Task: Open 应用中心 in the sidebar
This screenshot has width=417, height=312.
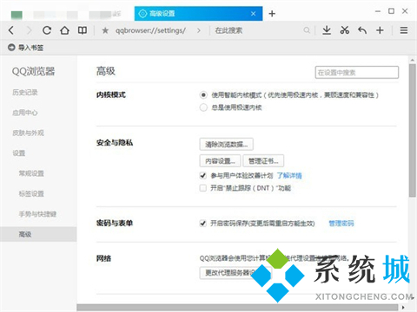Action: 25,113
